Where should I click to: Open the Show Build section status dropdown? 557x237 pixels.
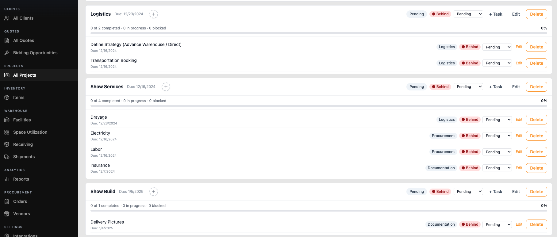468,192
